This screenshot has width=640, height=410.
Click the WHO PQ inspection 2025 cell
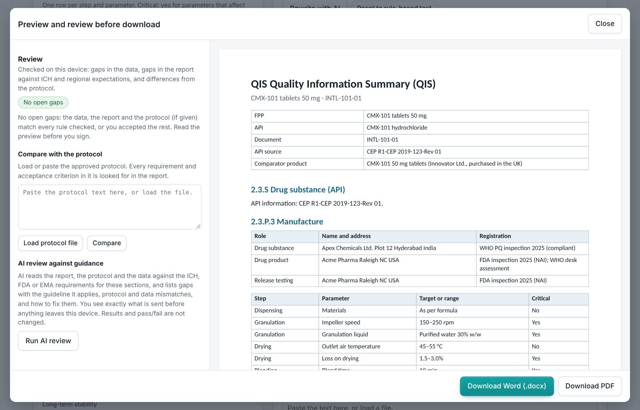[x=532, y=248]
